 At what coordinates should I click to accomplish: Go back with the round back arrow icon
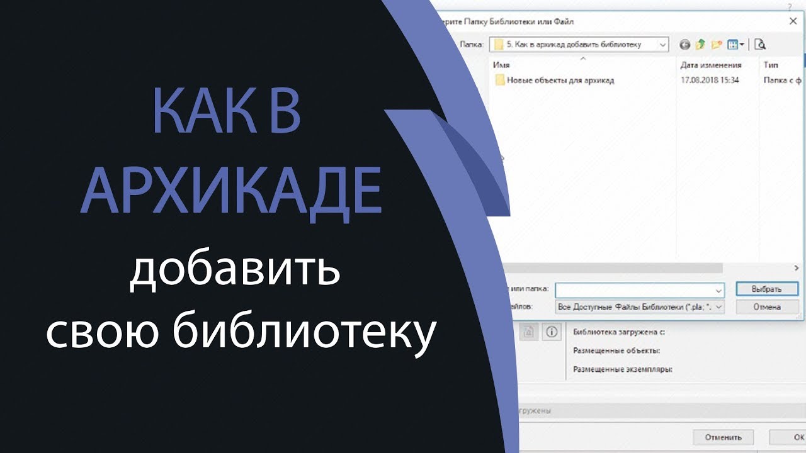pos(686,45)
